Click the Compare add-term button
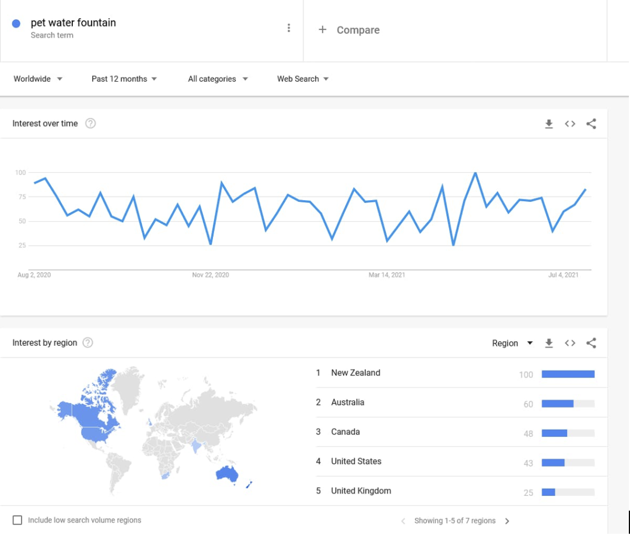Image resolution: width=630 pixels, height=536 pixels. (349, 30)
